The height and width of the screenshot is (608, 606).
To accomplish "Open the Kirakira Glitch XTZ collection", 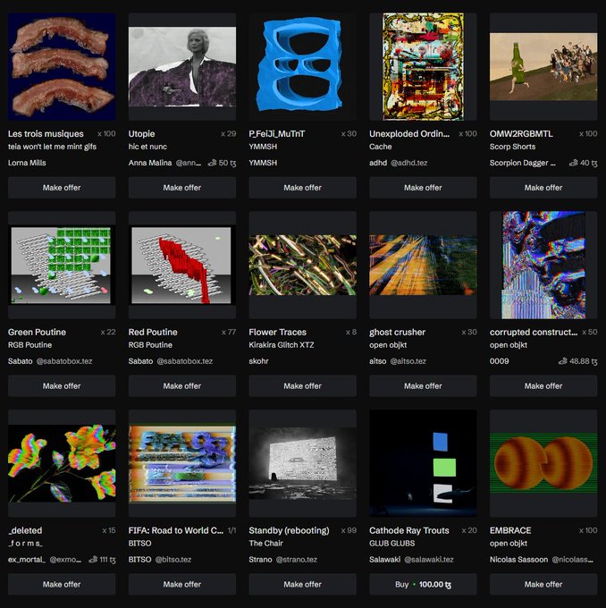I will [282, 345].
